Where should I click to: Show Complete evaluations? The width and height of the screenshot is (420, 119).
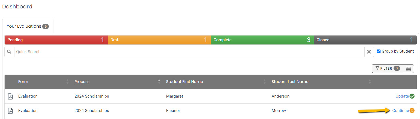[x=262, y=40]
